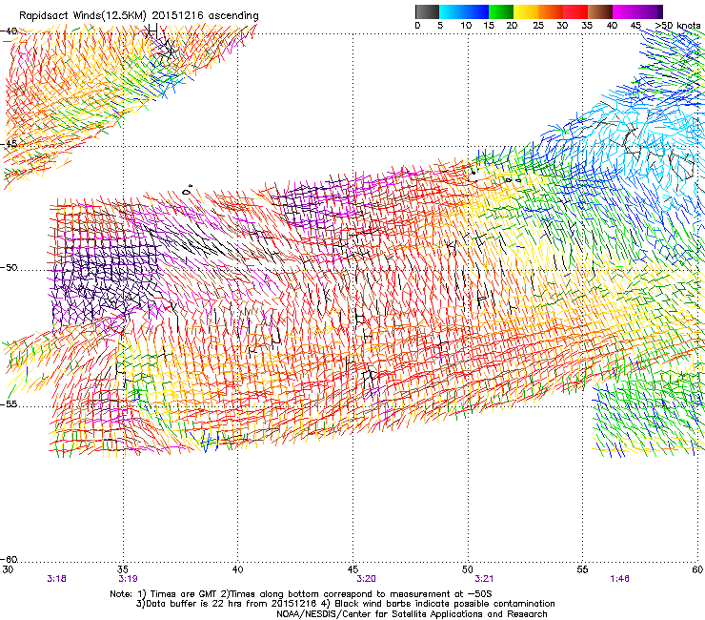
Task: Click the yellow 20-25 knots legend segment
Action: 526,11
